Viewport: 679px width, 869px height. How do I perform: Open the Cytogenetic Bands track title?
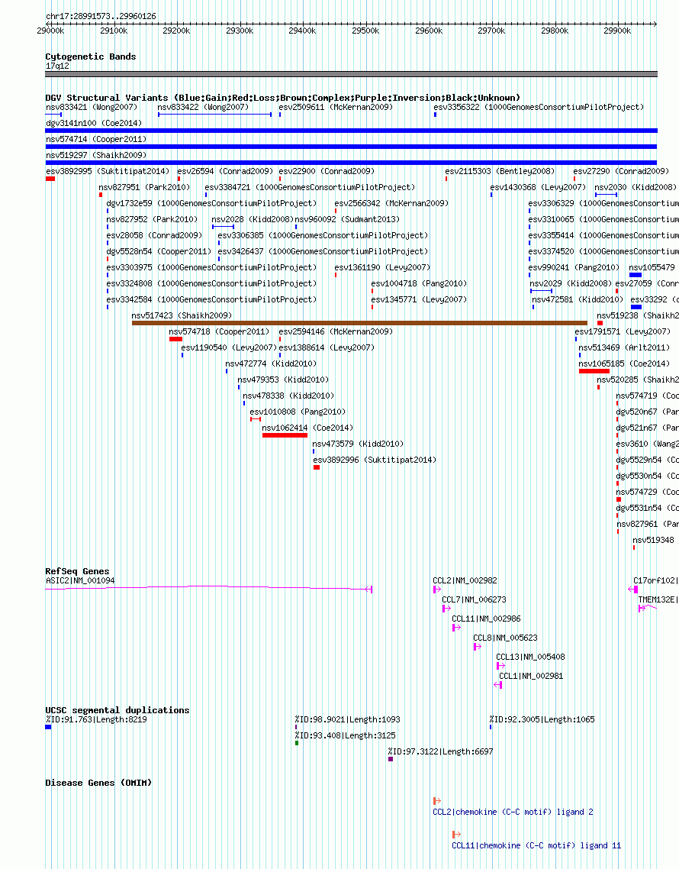click(x=90, y=57)
